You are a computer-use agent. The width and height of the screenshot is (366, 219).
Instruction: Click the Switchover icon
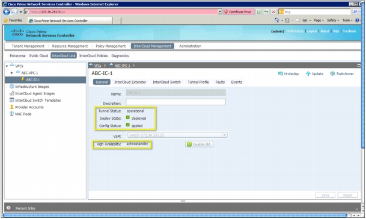click(332, 73)
